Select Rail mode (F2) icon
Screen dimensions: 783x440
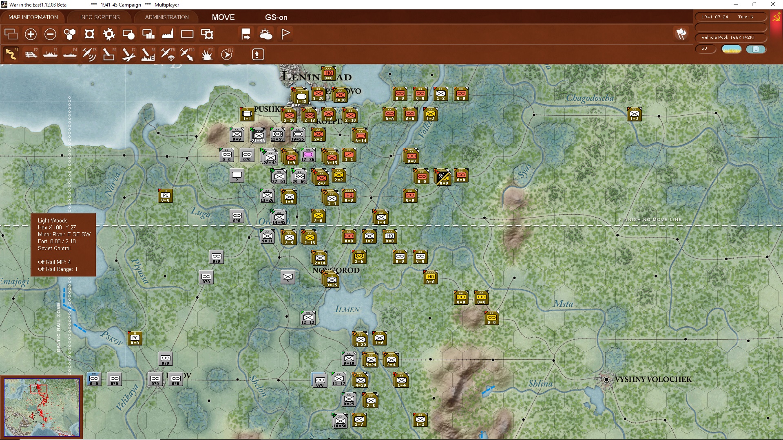point(31,54)
